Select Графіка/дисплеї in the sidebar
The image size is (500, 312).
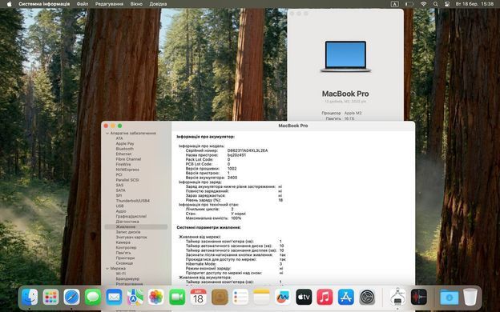coord(131,217)
